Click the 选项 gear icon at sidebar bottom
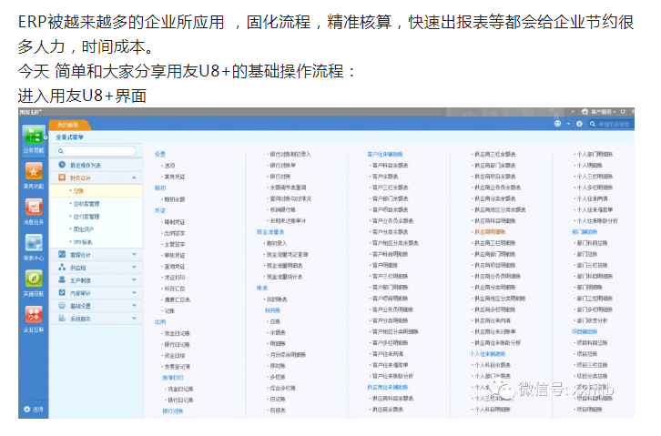Image resolution: width=661 pixels, height=436 pixels. pyautogui.click(x=27, y=409)
